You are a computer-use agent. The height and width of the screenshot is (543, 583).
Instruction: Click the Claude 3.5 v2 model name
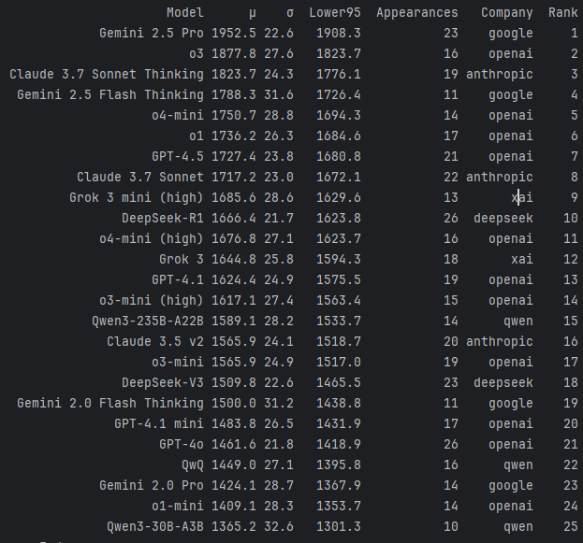pyautogui.click(x=155, y=342)
